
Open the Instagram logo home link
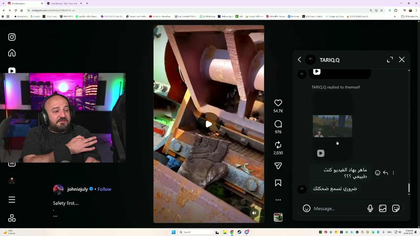(x=12, y=37)
